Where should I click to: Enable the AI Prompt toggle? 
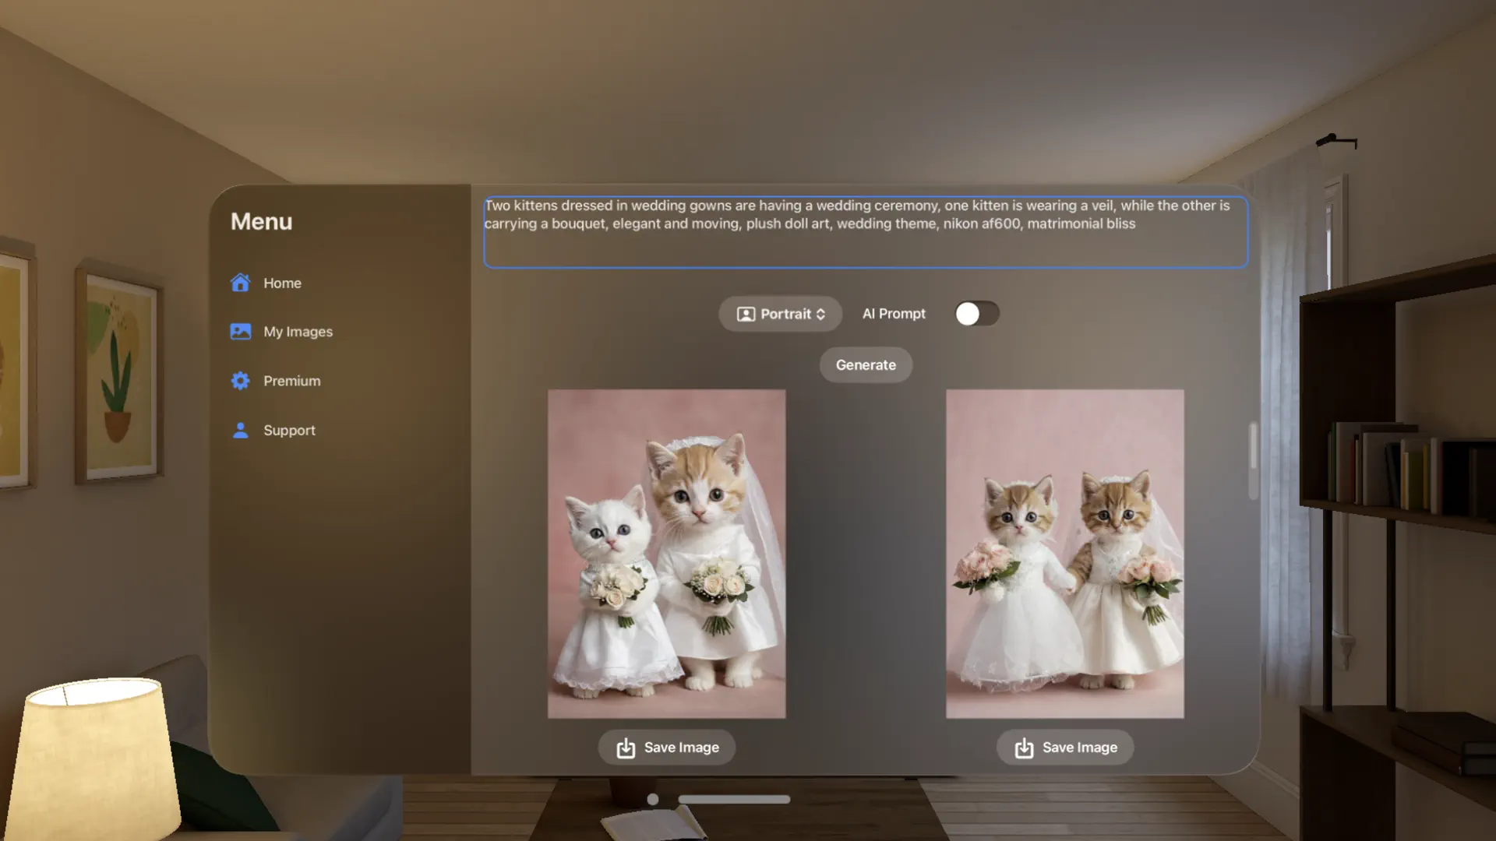(977, 313)
